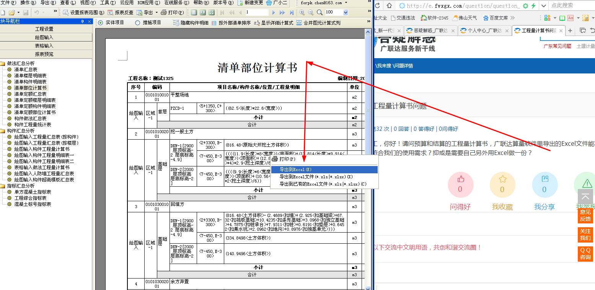The width and height of the screenshot is (595, 290).
Task: Choose 导出到Excel(E) in context menu
Action: coord(324,169)
